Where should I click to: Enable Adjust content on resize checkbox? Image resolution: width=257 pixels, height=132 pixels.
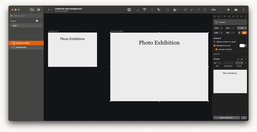point(214,42)
